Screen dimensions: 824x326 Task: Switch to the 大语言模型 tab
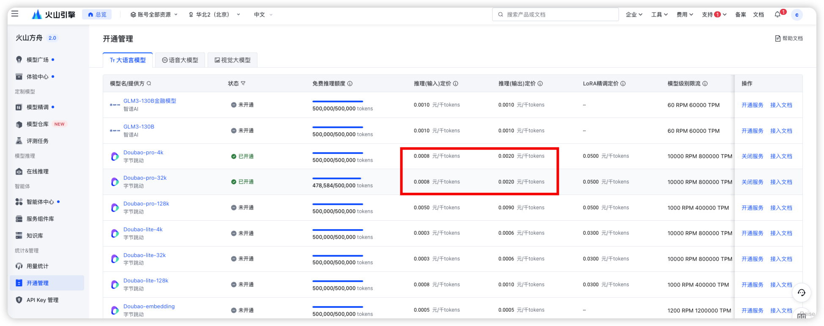(128, 60)
